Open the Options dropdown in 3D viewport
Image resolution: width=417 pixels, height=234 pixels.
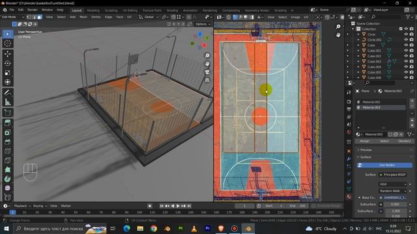tap(203, 24)
